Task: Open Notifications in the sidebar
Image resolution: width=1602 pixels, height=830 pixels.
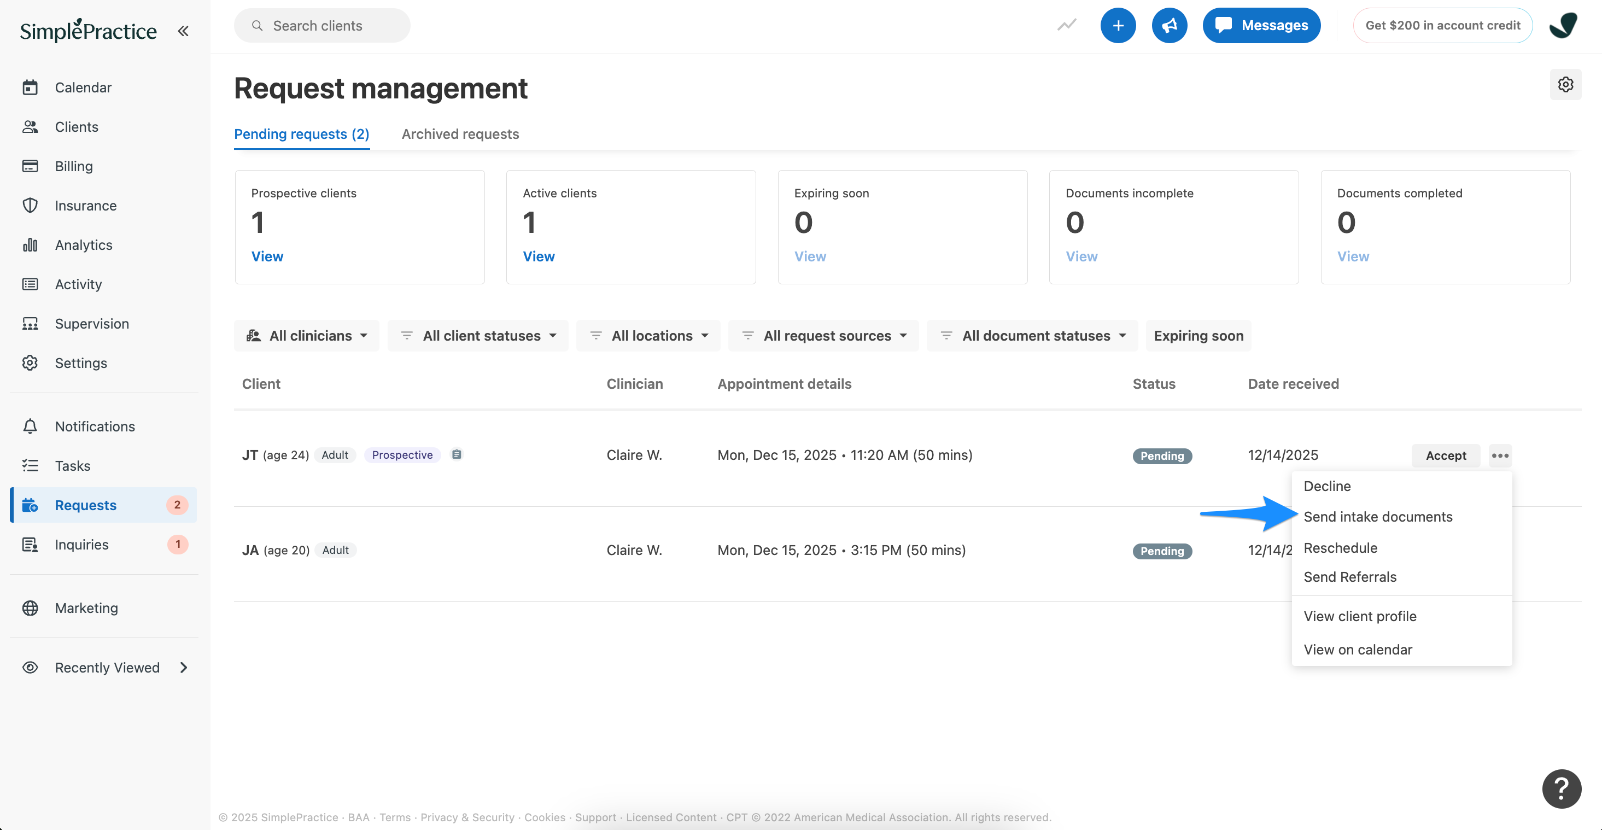Action: click(95, 426)
